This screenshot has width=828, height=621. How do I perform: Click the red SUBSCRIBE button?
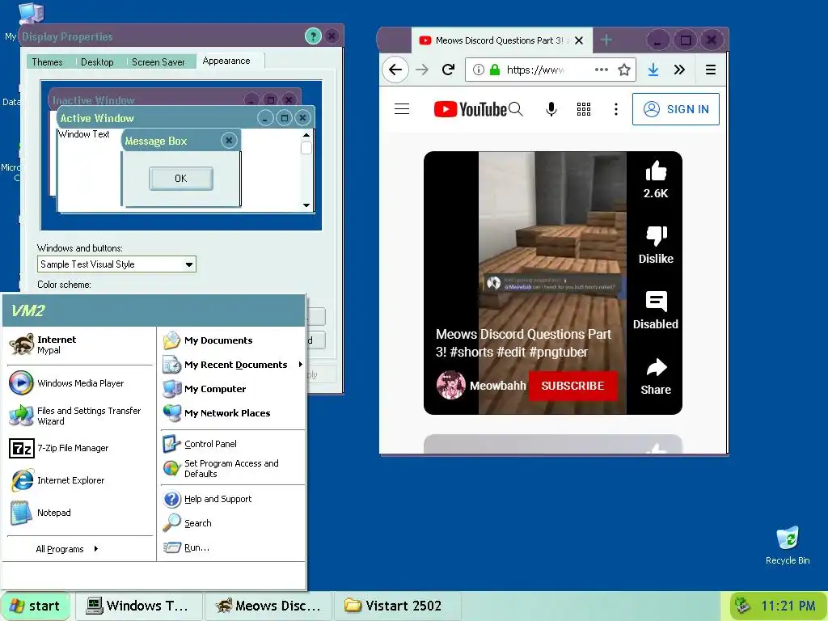(x=573, y=386)
